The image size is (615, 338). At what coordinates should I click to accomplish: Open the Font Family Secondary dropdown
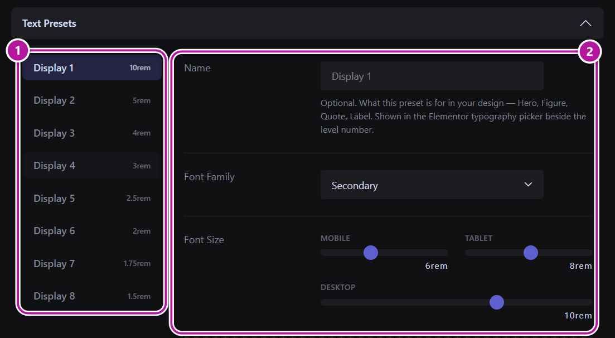pyautogui.click(x=432, y=185)
